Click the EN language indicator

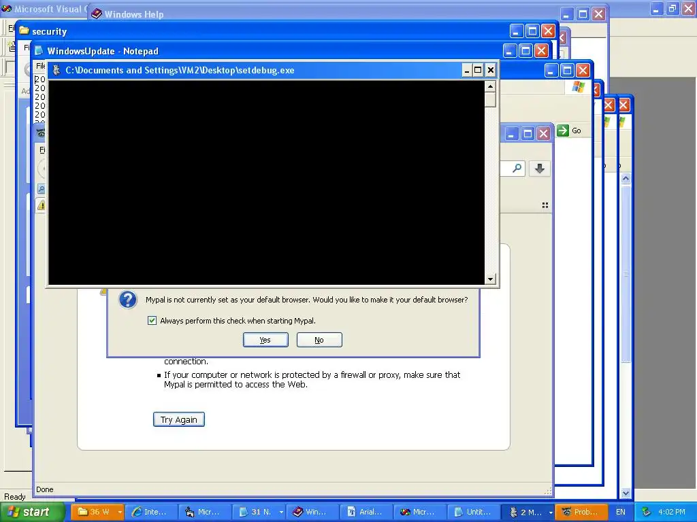621,512
